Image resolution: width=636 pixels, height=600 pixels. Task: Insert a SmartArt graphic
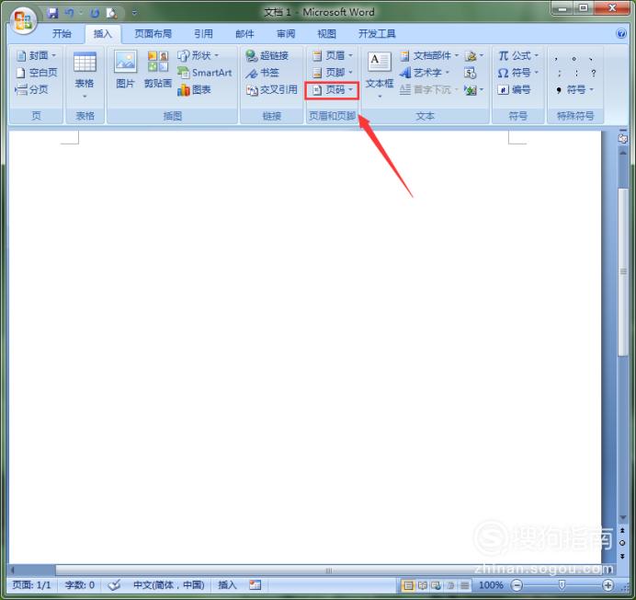point(204,73)
